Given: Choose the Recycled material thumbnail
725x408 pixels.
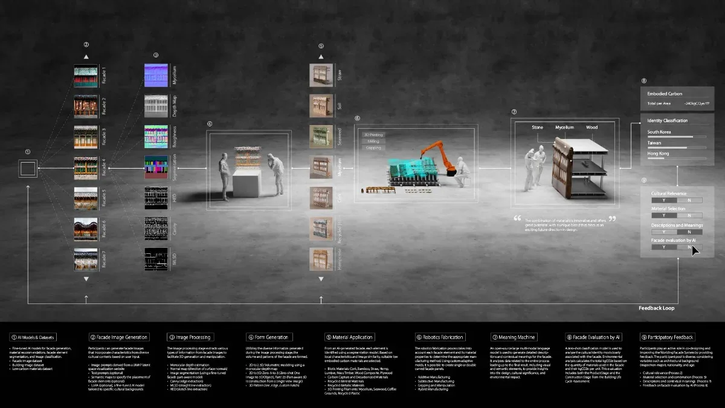Looking at the screenshot, I should coord(321,228).
